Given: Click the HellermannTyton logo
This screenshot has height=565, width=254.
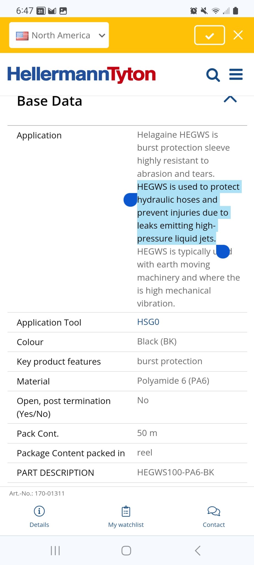Looking at the screenshot, I should click(82, 74).
